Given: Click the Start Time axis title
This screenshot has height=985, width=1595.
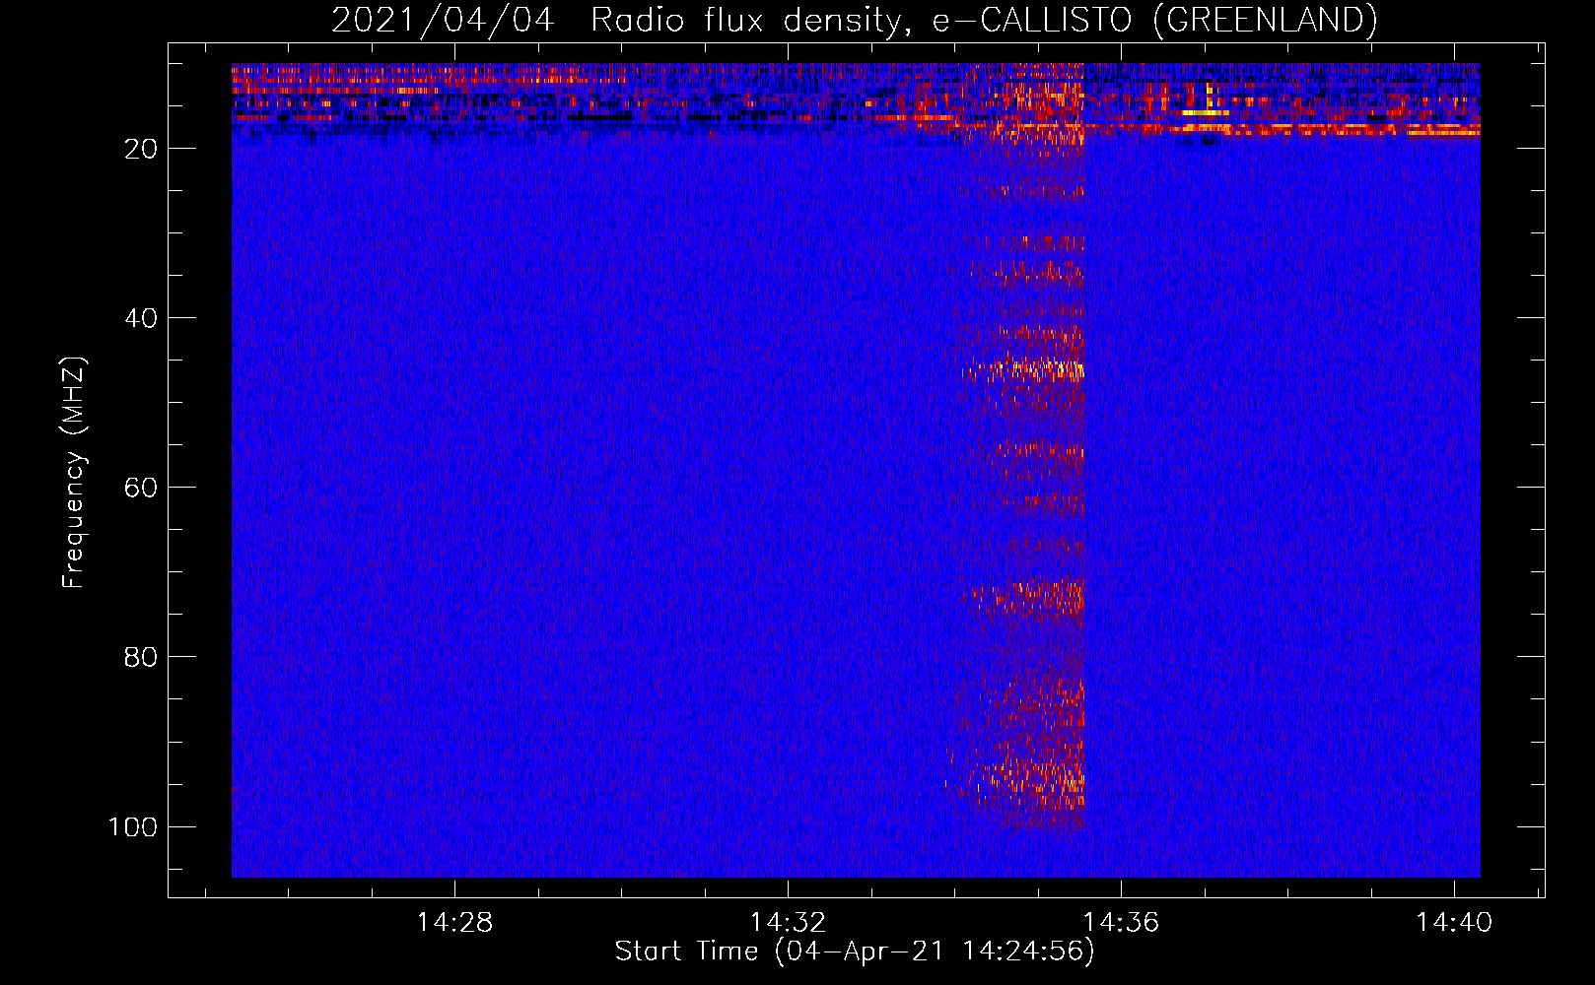Looking at the screenshot, I should pyautogui.click(x=855, y=951).
